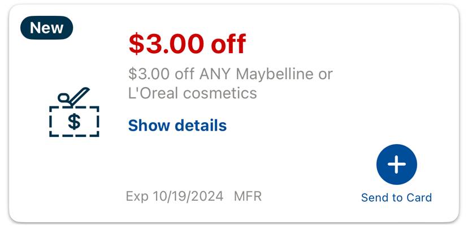Tap the blue plus circle icon
The image size is (468, 229).
click(396, 164)
